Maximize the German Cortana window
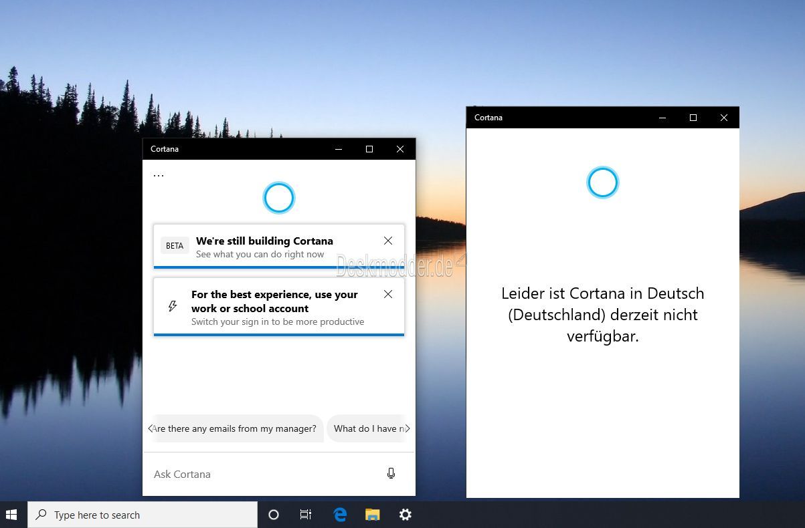 click(693, 118)
